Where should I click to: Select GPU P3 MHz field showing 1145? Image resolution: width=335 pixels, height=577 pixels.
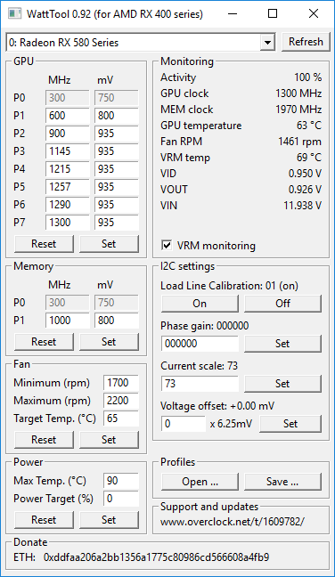coord(68,150)
